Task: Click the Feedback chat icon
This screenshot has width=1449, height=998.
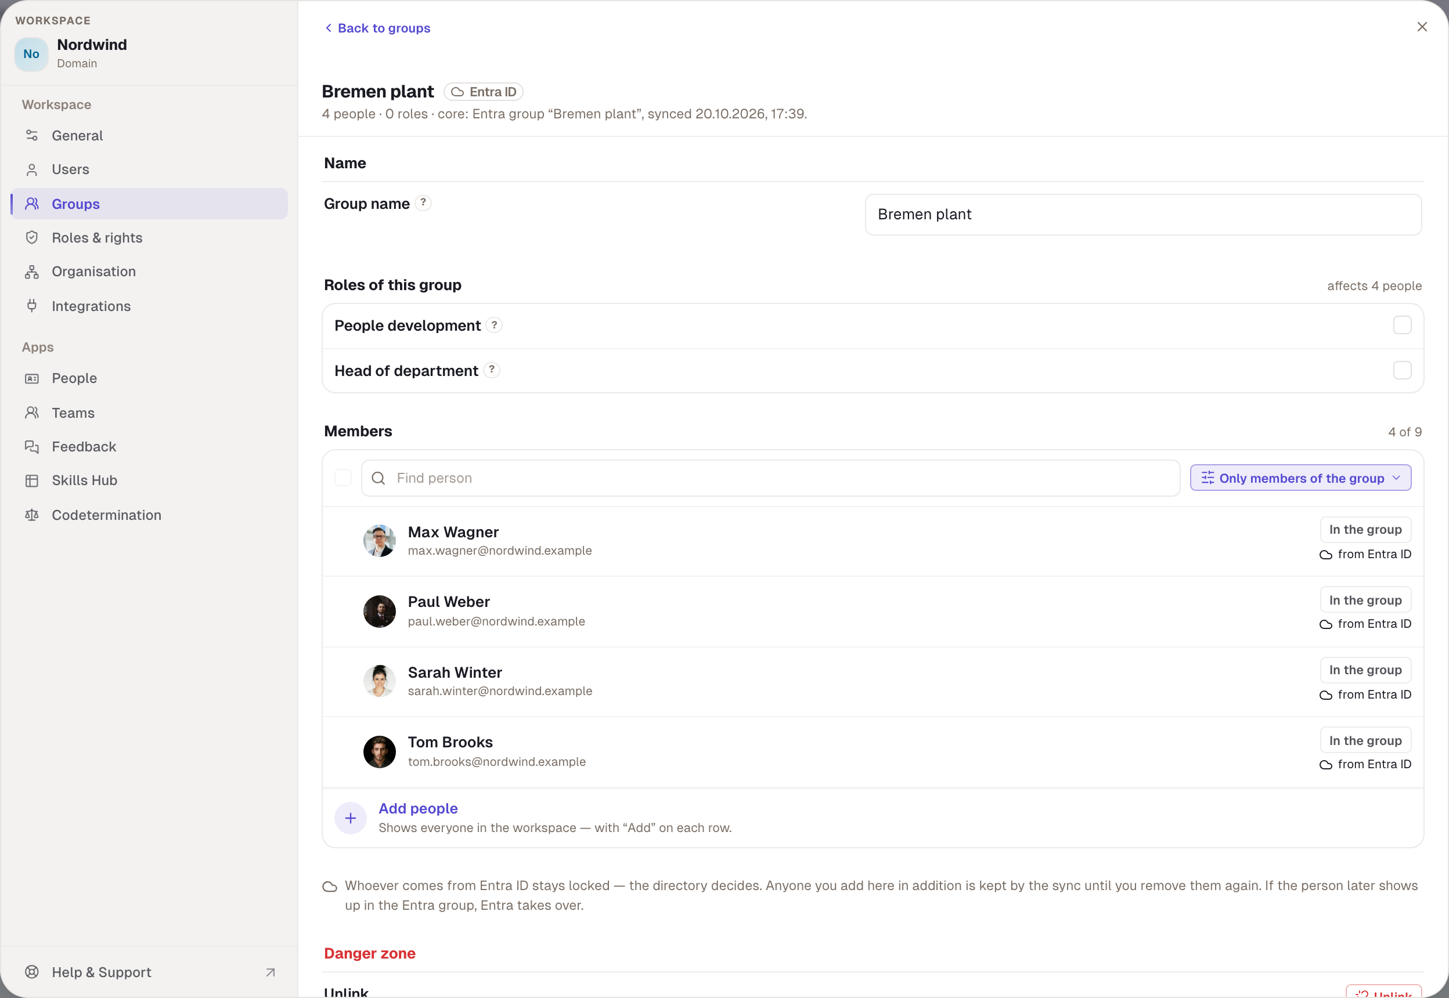Action: coord(32,446)
